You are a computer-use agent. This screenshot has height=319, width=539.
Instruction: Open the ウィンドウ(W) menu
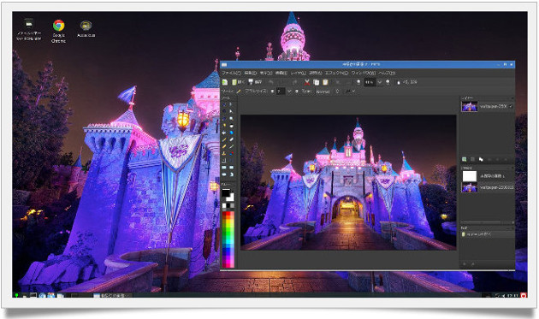tap(363, 73)
